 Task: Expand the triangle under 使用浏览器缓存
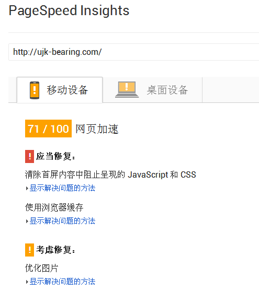pos(27,221)
